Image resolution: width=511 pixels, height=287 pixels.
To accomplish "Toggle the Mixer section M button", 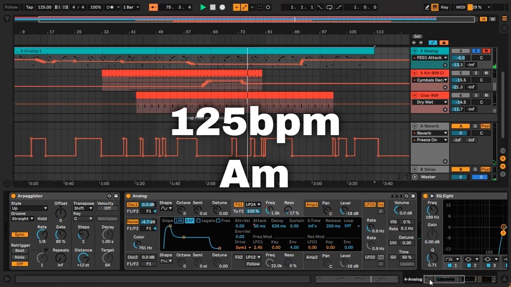I will click(503, 166).
